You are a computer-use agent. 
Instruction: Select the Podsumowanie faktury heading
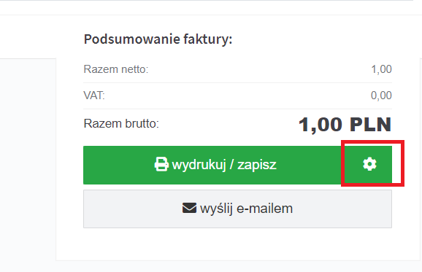158,39
